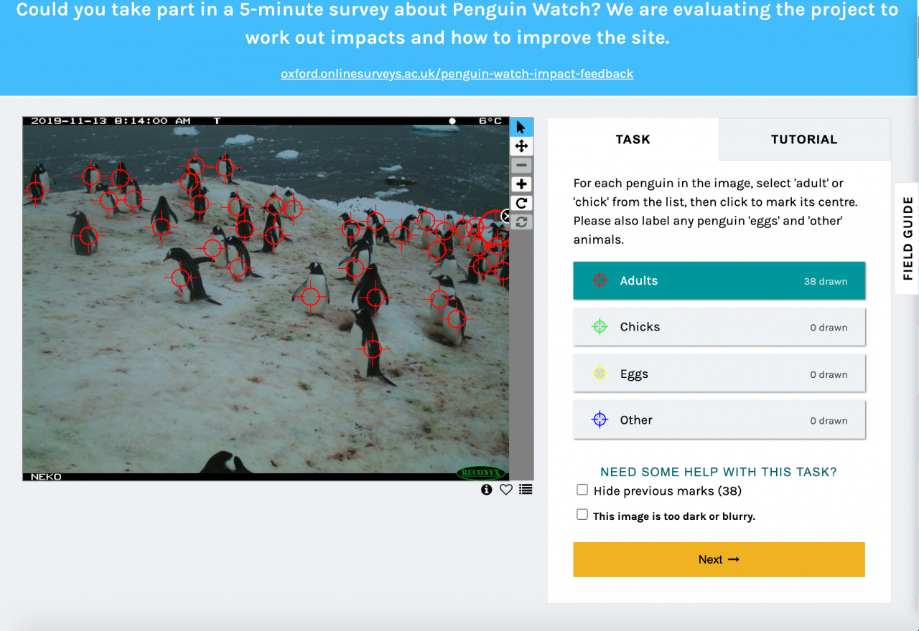Click the timestamp '2019-11-13 8:14:00 AM'
This screenshot has height=631, width=919.
(111, 121)
